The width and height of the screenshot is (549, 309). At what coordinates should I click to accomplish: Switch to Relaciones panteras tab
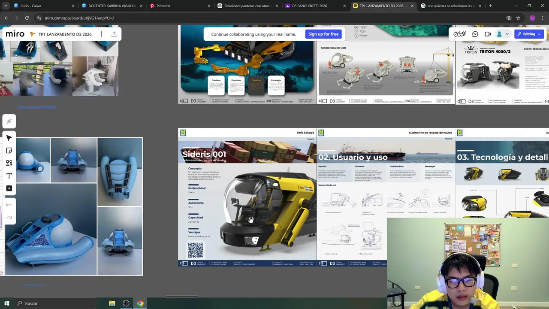(x=248, y=6)
